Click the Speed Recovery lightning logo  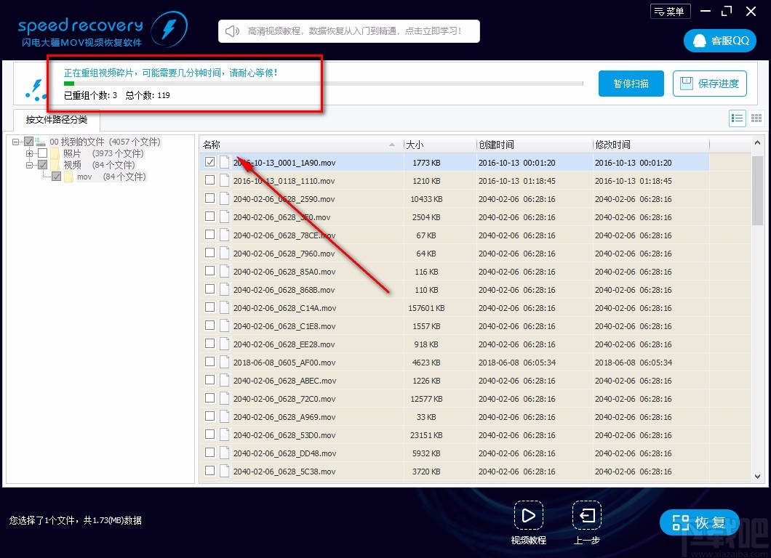point(169,30)
